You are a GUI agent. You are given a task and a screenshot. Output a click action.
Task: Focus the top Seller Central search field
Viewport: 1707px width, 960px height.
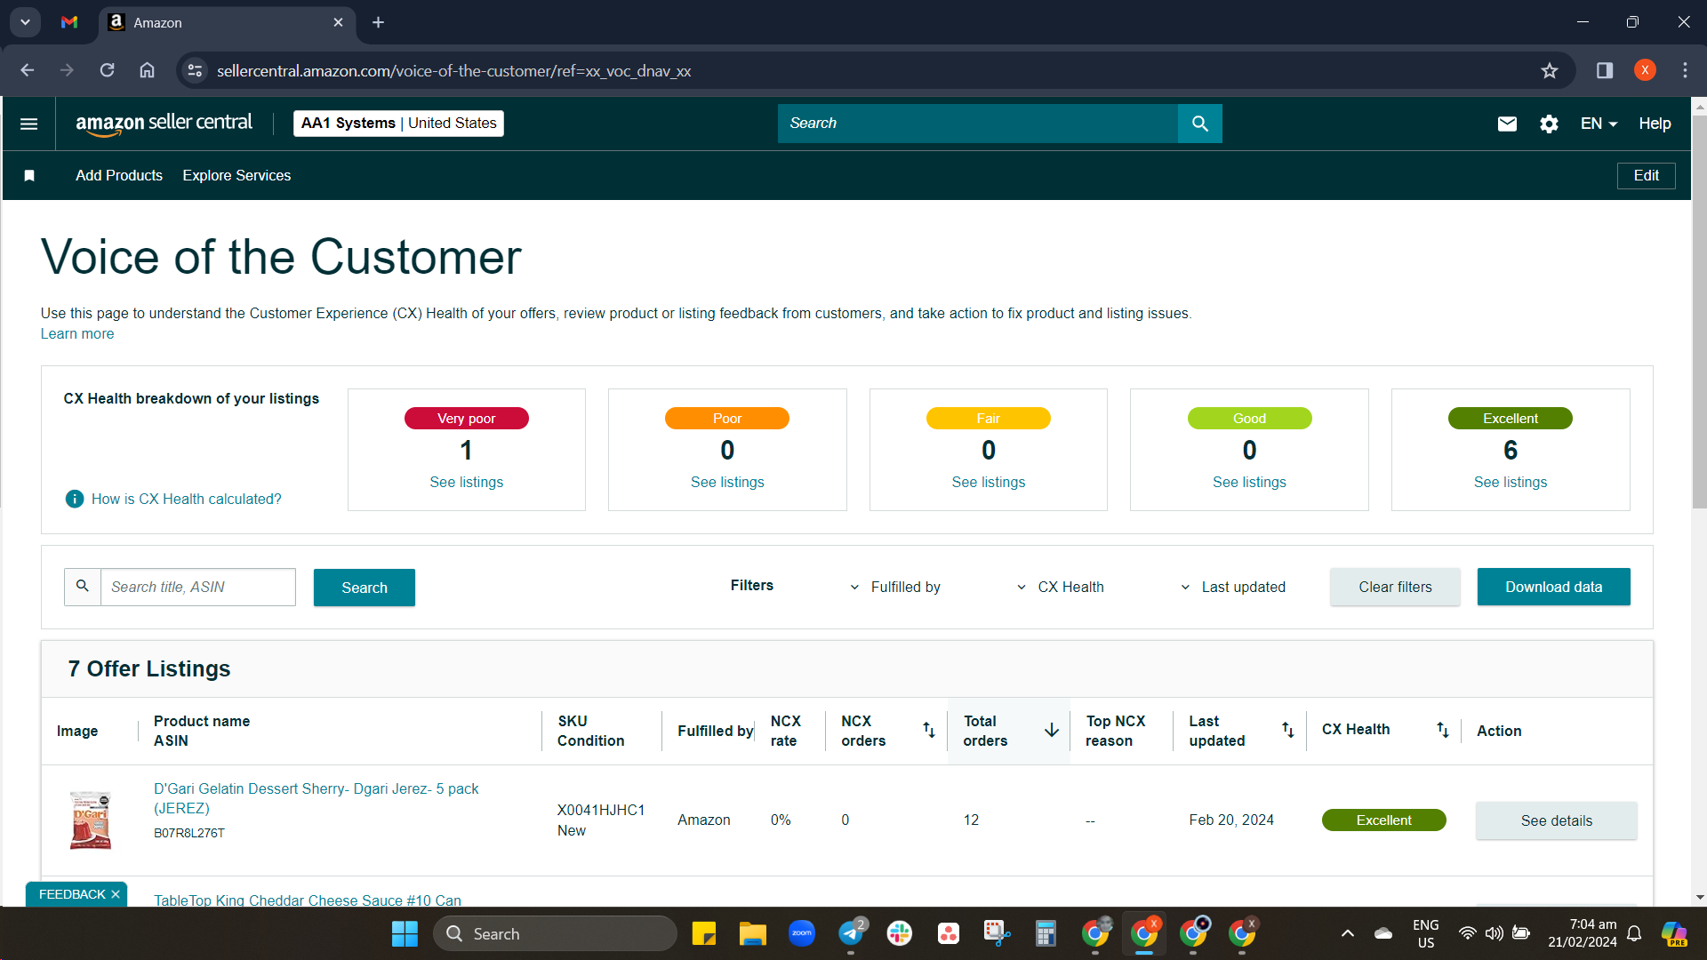(977, 124)
